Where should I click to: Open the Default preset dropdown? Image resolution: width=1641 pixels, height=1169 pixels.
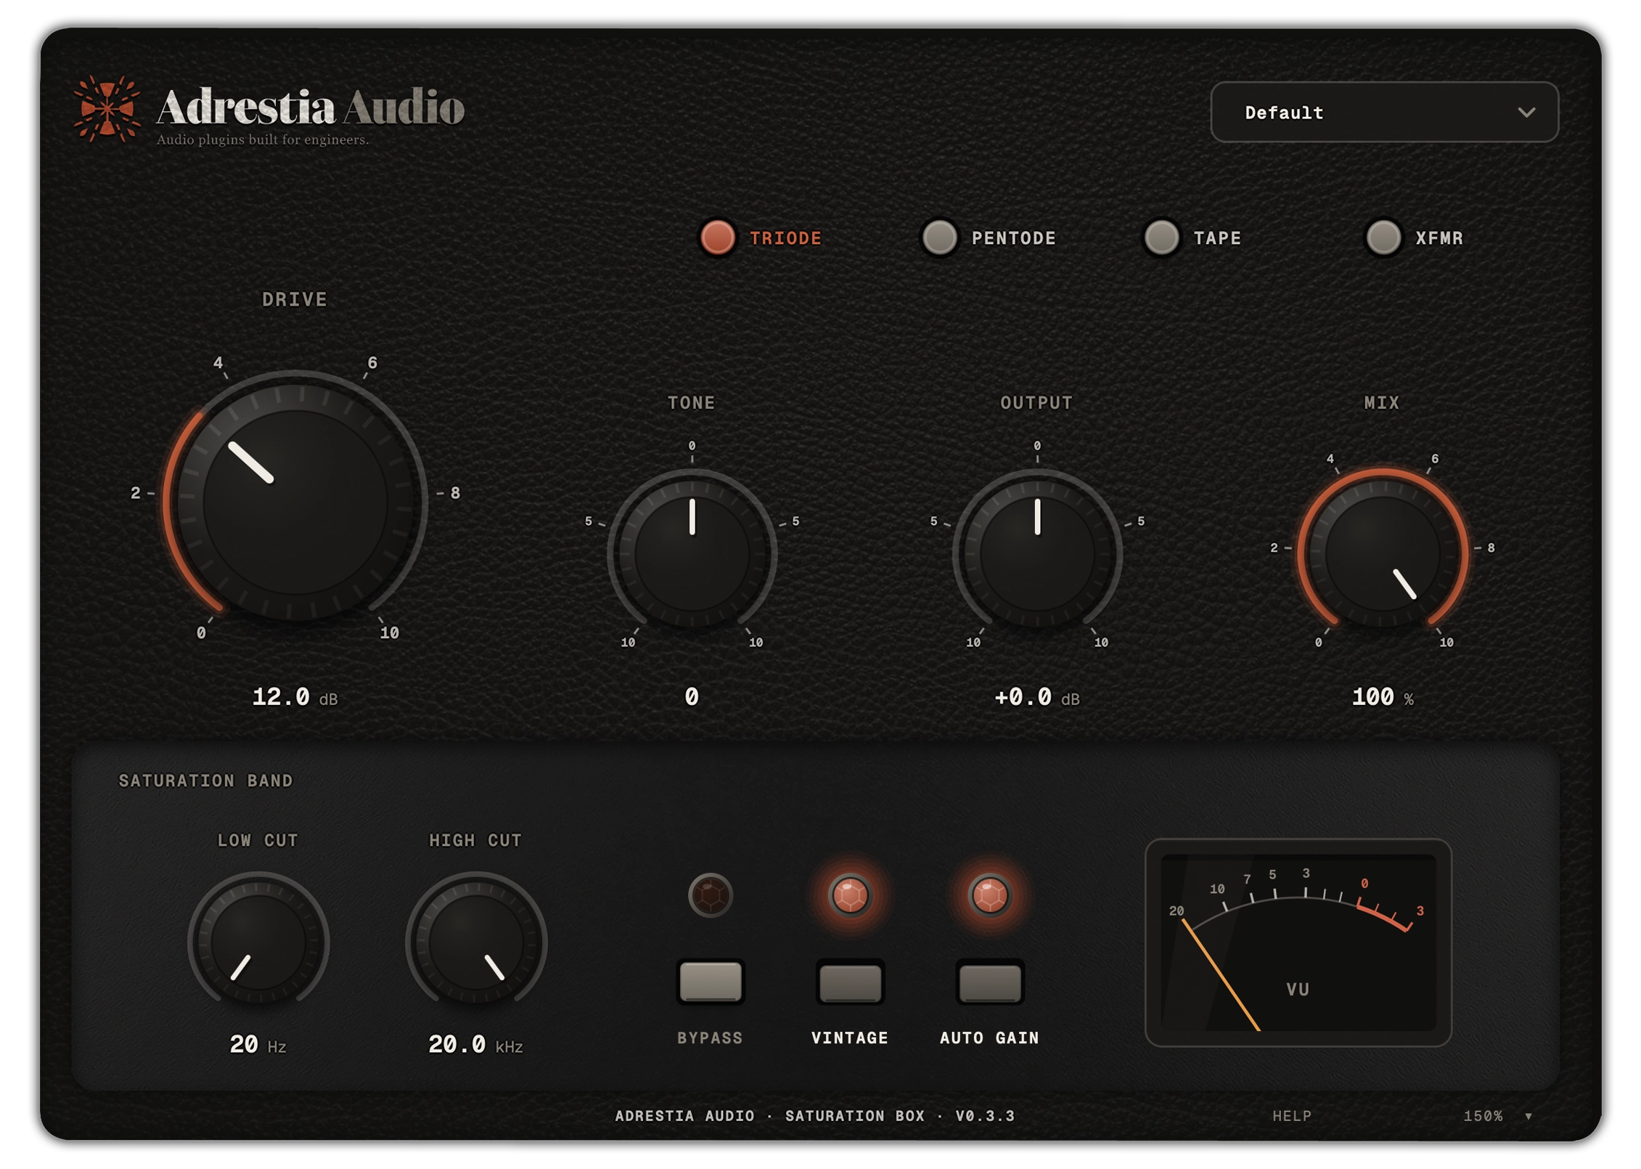[x=1383, y=112]
